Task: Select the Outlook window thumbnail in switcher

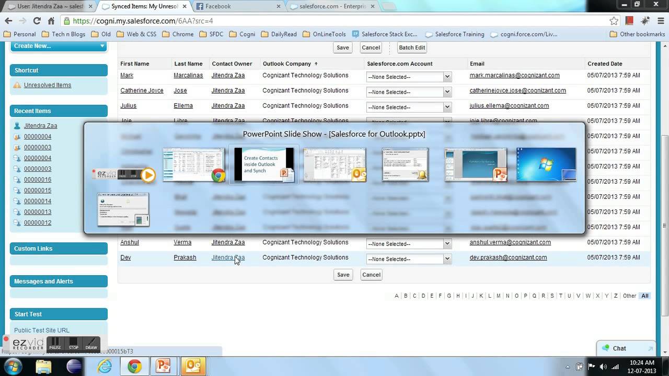Action: pos(335,164)
